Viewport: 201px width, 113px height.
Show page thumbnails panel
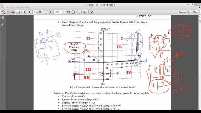point(3,18)
